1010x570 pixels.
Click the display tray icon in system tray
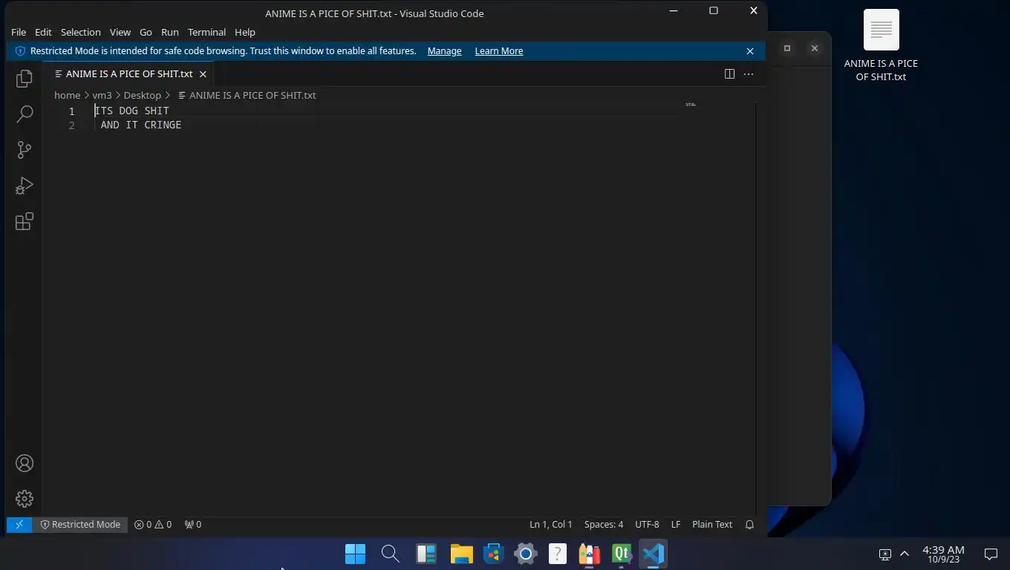(884, 554)
